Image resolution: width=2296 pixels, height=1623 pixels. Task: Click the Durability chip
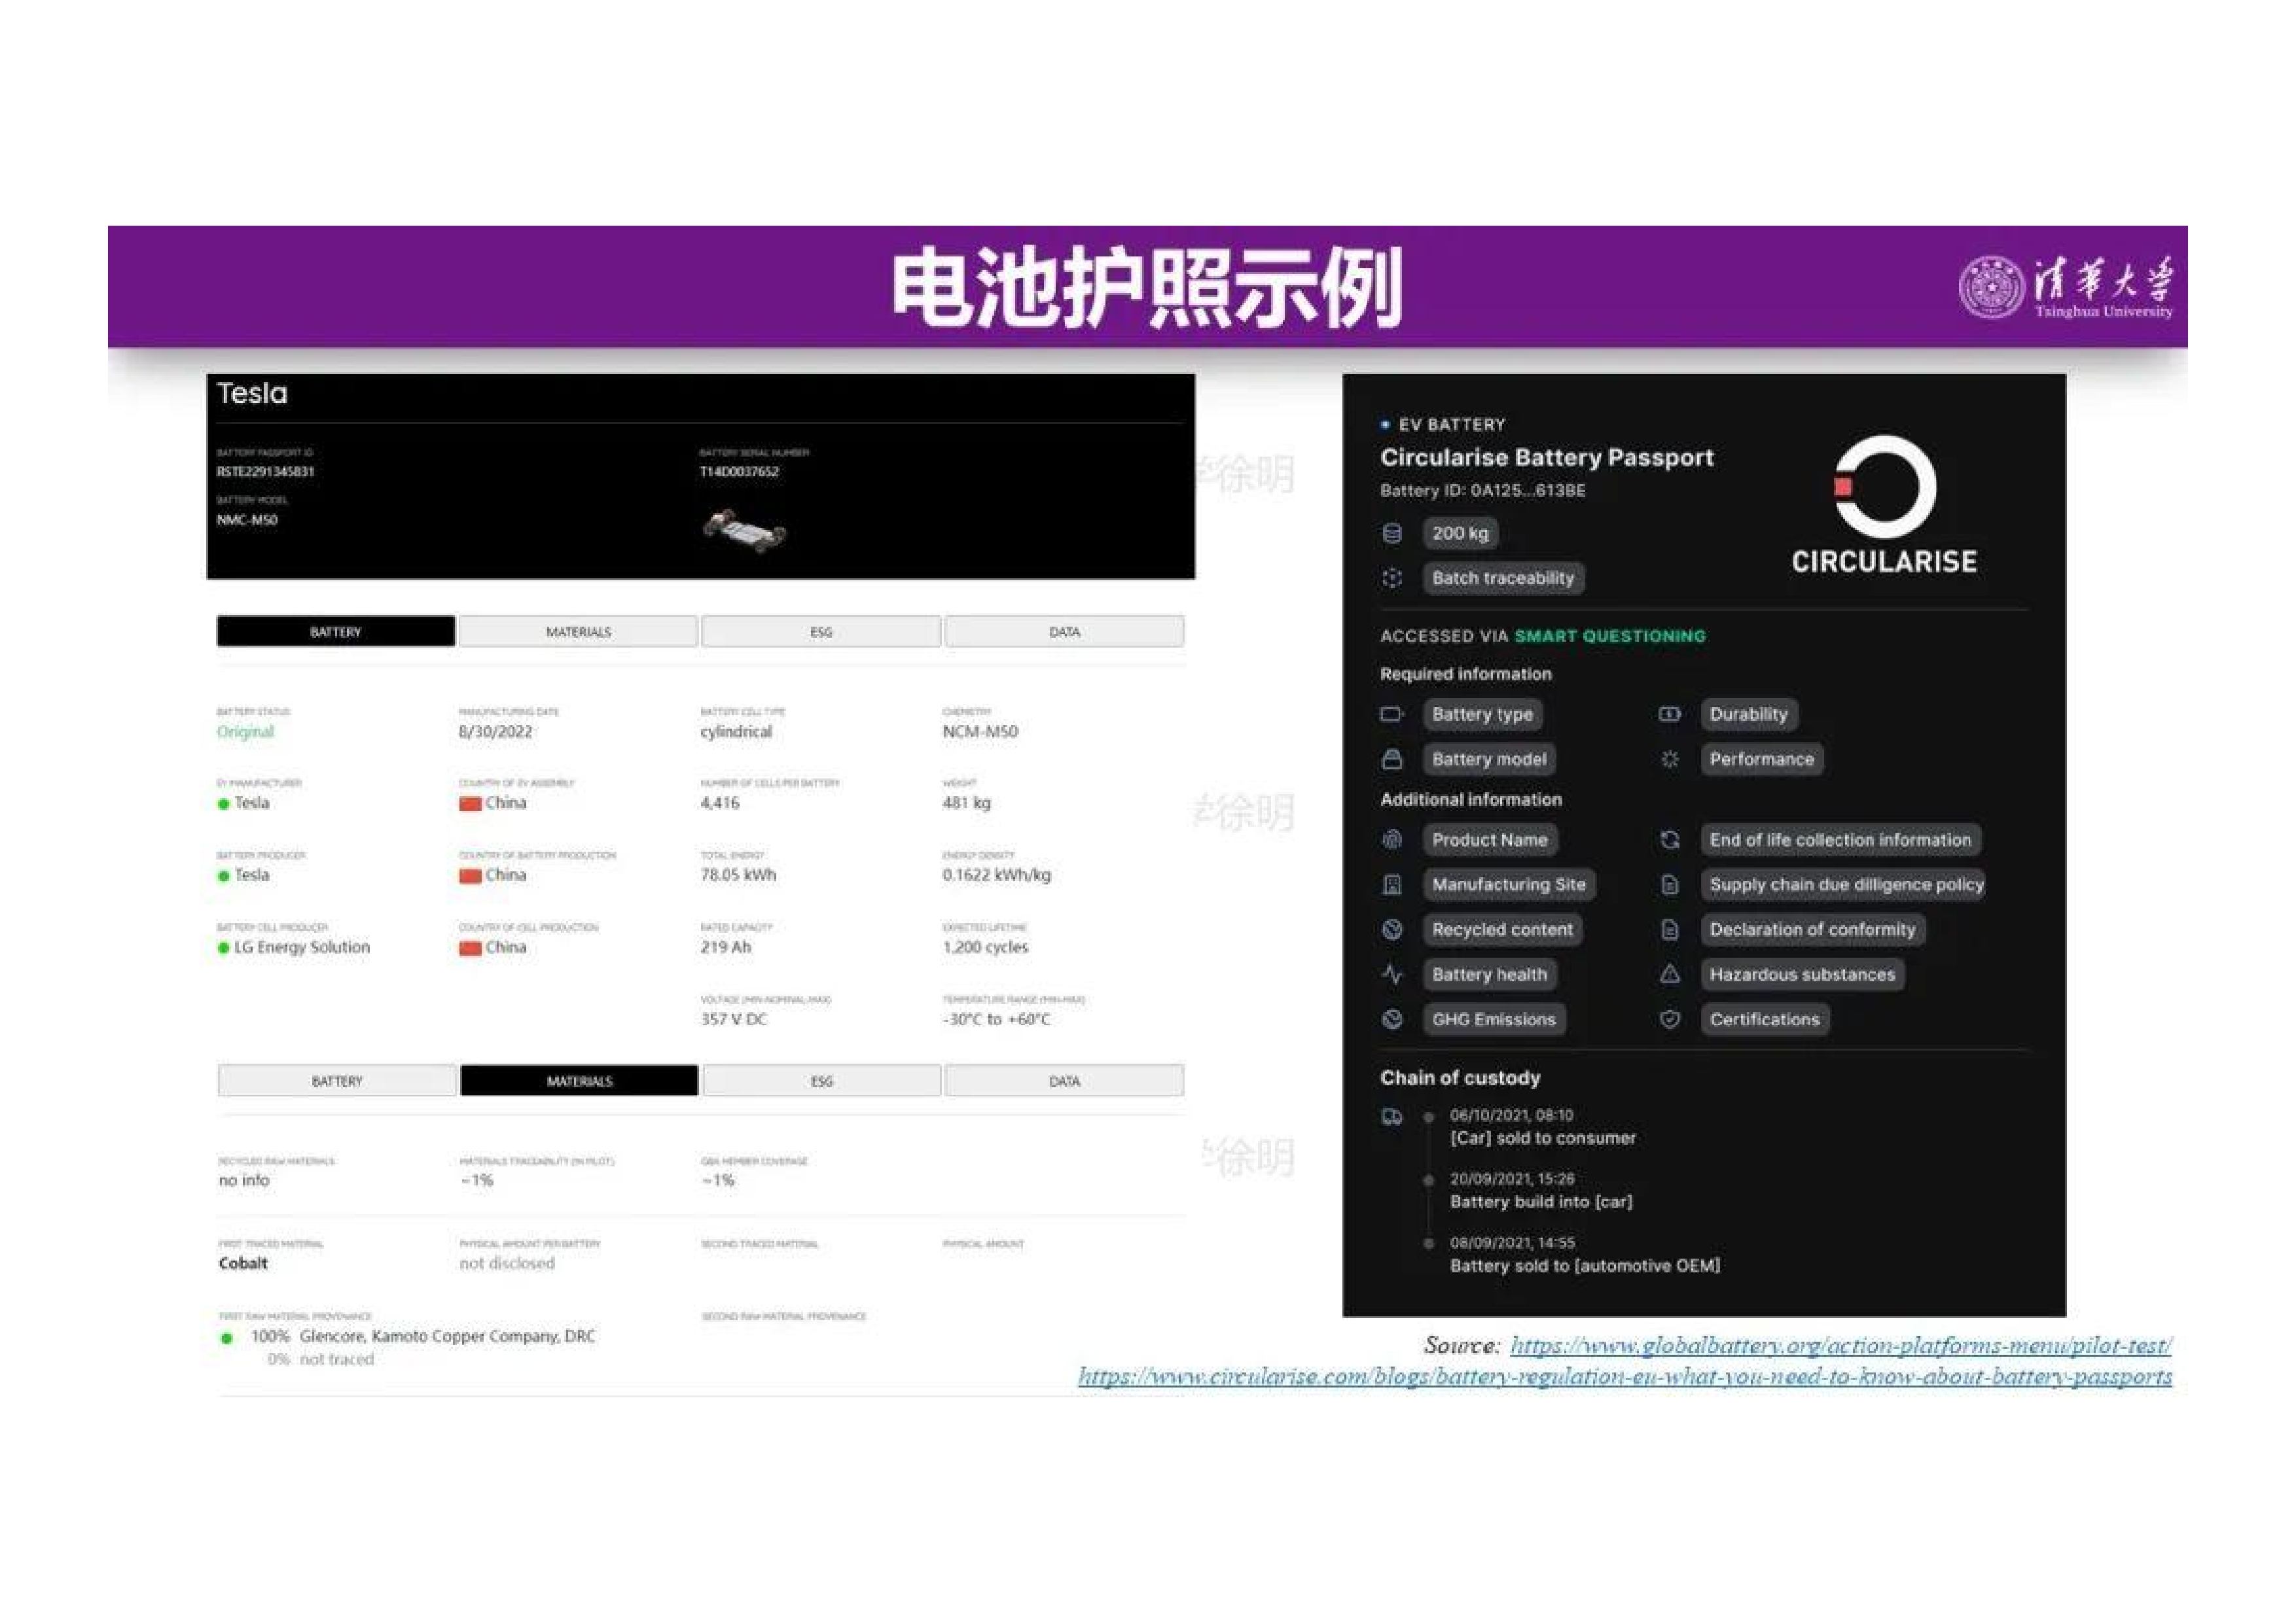(x=1748, y=714)
